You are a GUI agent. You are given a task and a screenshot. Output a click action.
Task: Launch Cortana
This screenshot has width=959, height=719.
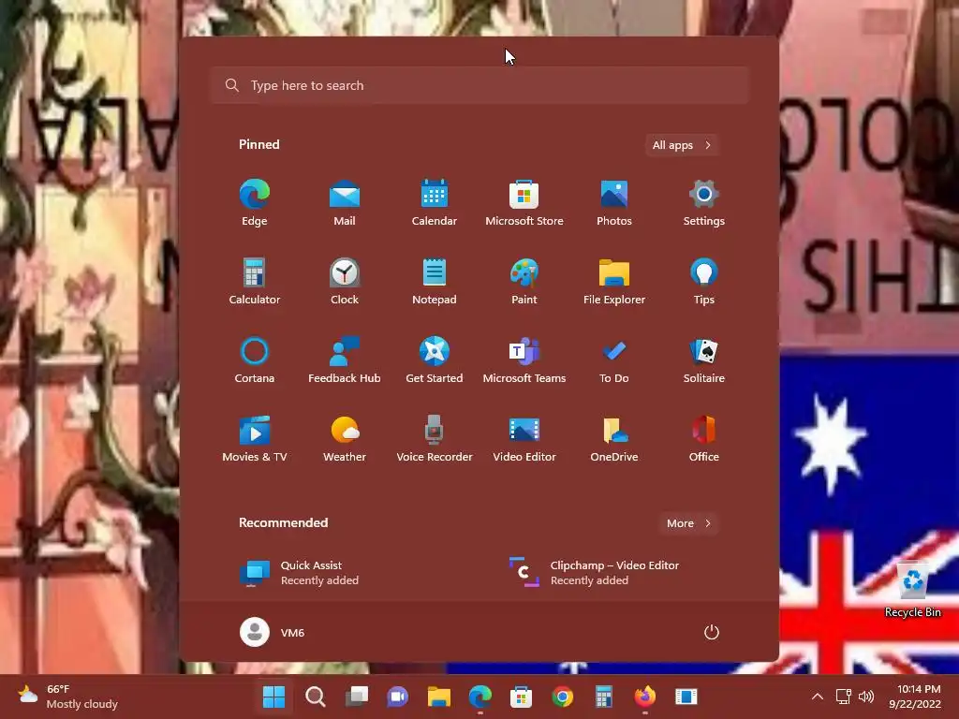pyautogui.click(x=255, y=360)
